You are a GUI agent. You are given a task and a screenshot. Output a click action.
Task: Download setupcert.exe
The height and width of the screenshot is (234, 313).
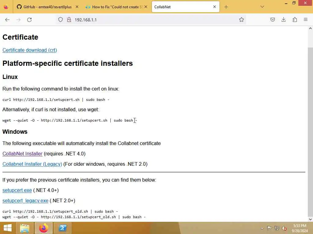pos(17,190)
